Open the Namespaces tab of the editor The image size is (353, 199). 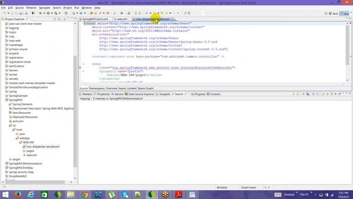point(97,88)
